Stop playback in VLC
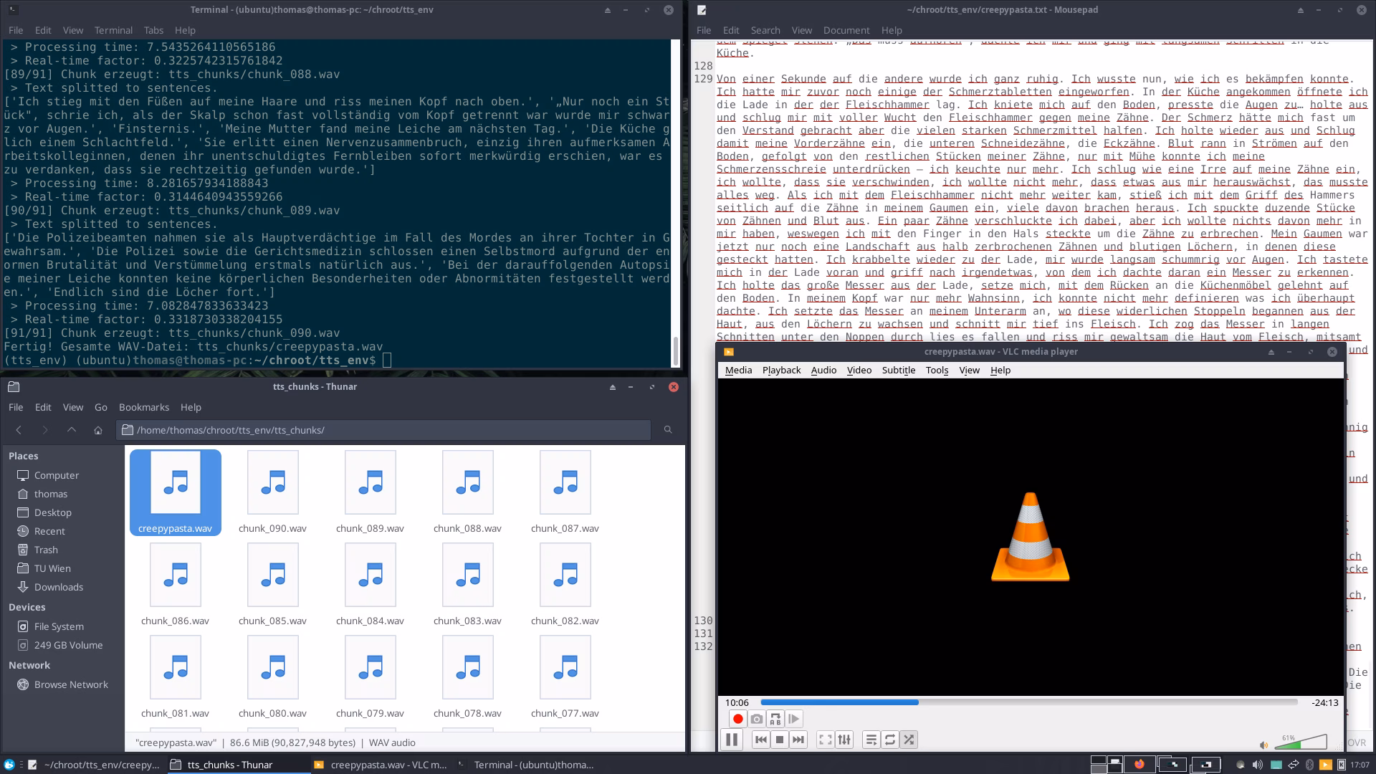 [x=780, y=740]
